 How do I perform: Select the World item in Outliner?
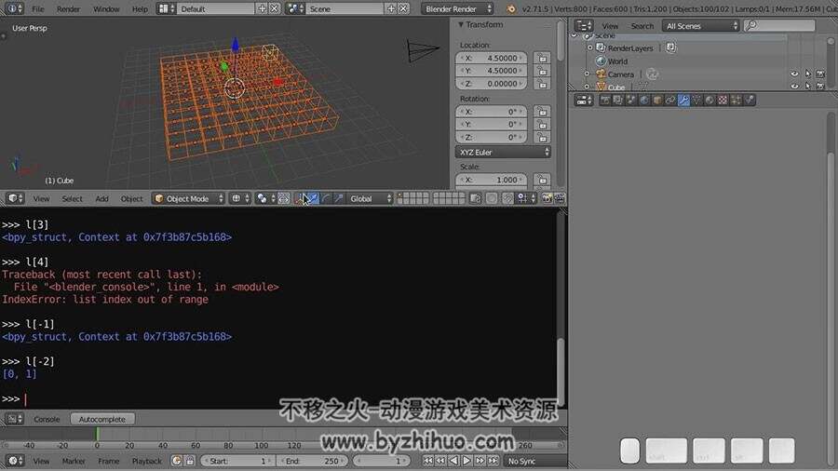[x=618, y=61]
